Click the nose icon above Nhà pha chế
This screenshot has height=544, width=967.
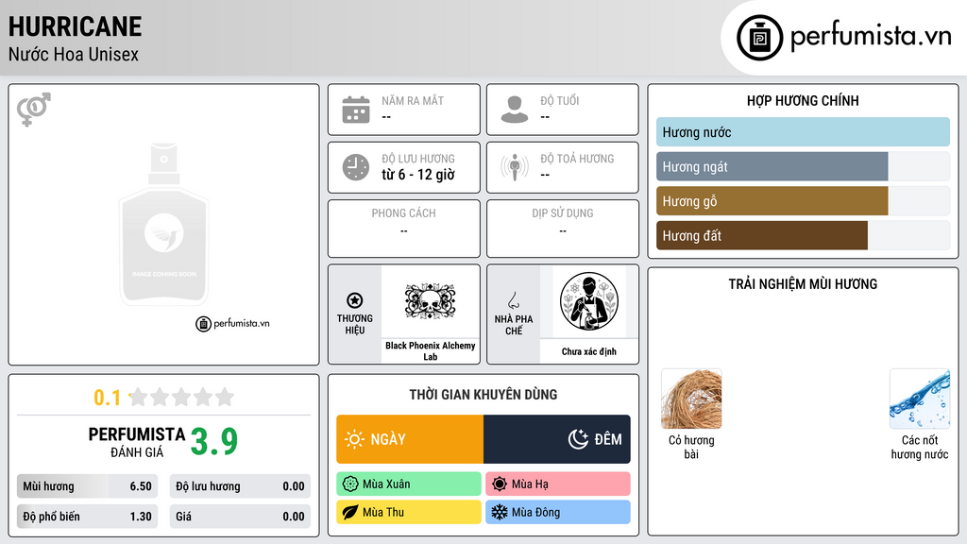(x=513, y=300)
